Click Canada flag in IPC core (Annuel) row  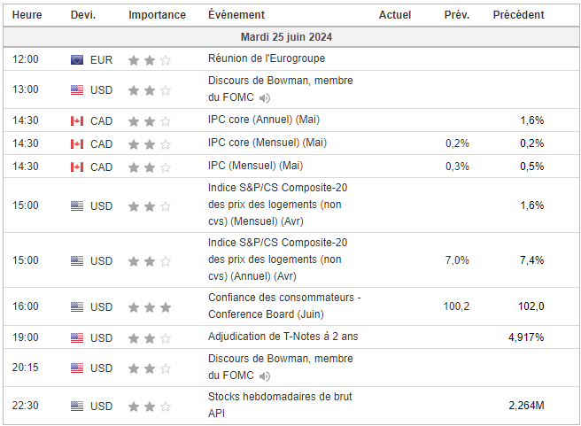pyautogui.click(x=77, y=120)
